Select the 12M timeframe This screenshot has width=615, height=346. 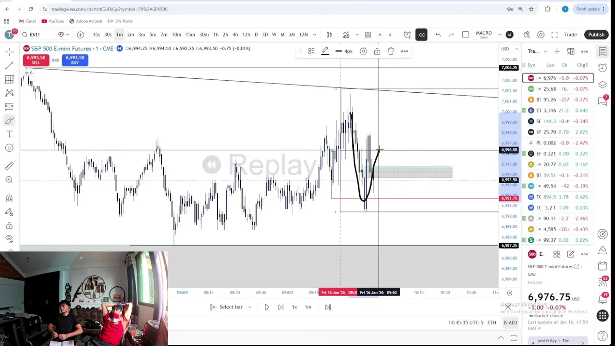(304, 35)
